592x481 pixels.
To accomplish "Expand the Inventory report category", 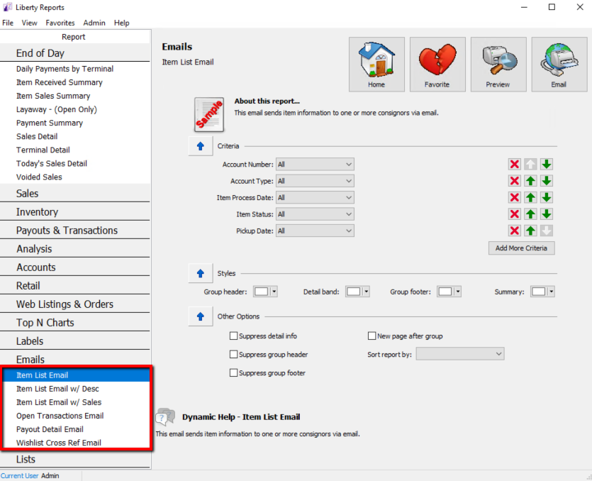I will (x=75, y=212).
